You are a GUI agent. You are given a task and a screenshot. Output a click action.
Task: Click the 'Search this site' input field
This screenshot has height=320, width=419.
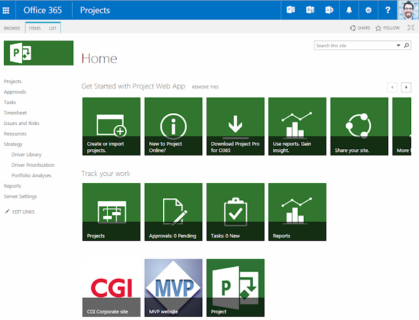(x=355, y=45)
